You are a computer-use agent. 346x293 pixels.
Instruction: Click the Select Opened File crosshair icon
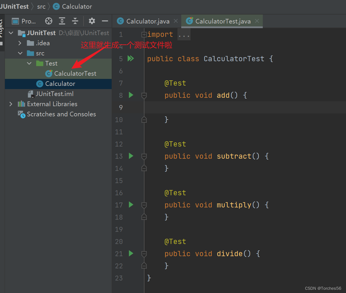48,21
